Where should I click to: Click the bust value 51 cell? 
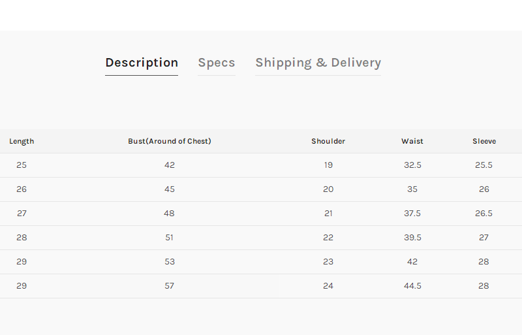pyautogui.click(x=170, y=238)
